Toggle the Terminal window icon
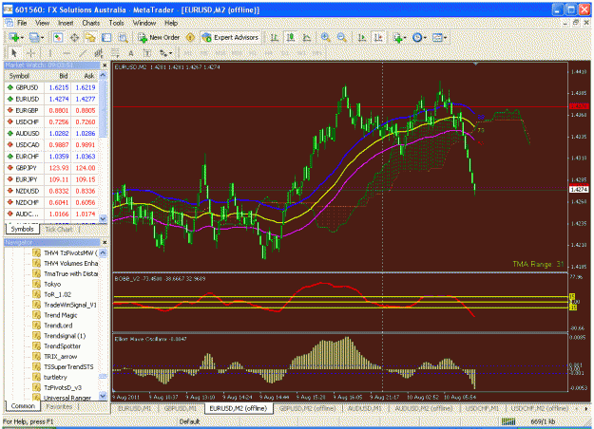594x429 pixels. coord(106,37)
